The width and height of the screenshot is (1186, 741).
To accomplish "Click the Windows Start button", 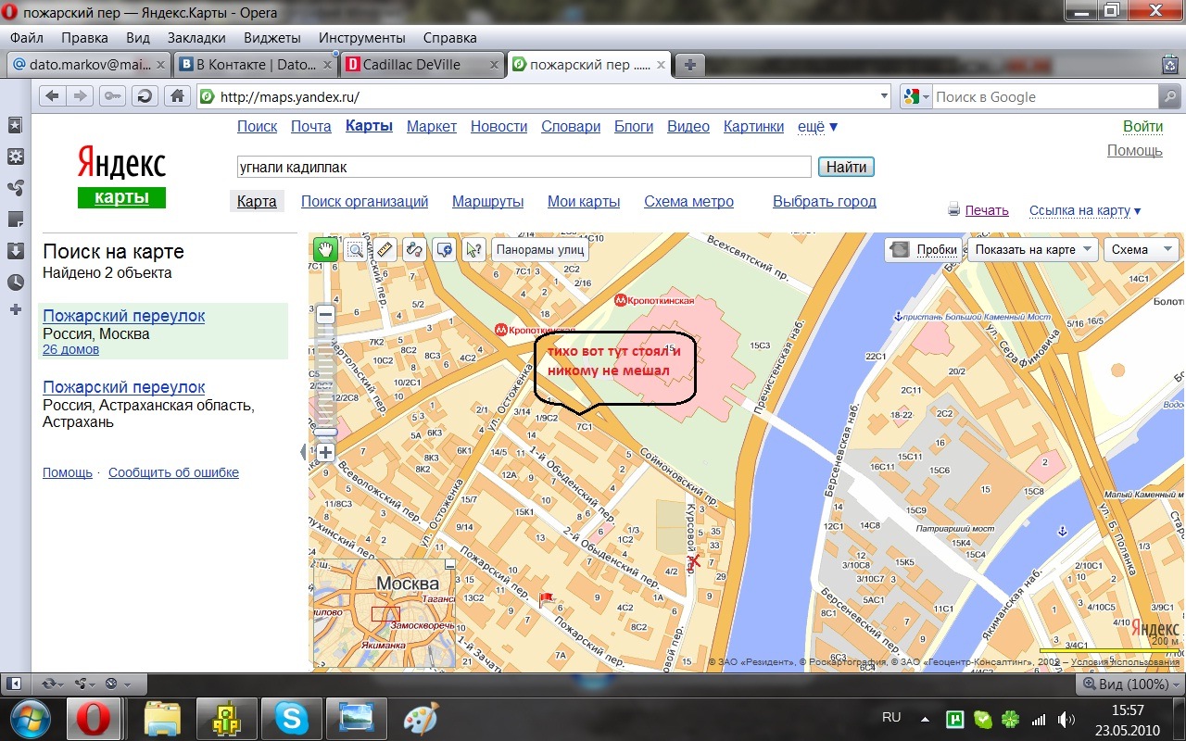I will (31, 719).
